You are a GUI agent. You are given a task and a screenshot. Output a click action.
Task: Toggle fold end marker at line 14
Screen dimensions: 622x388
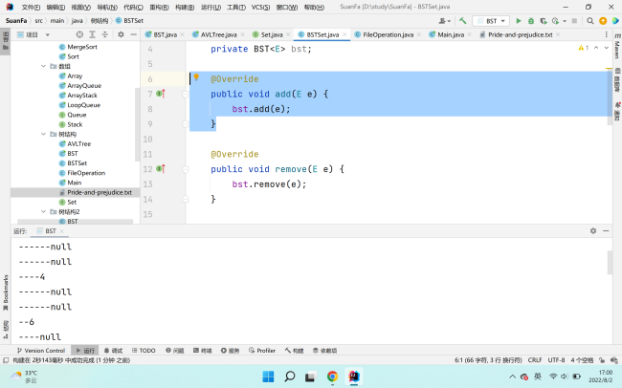186,200
